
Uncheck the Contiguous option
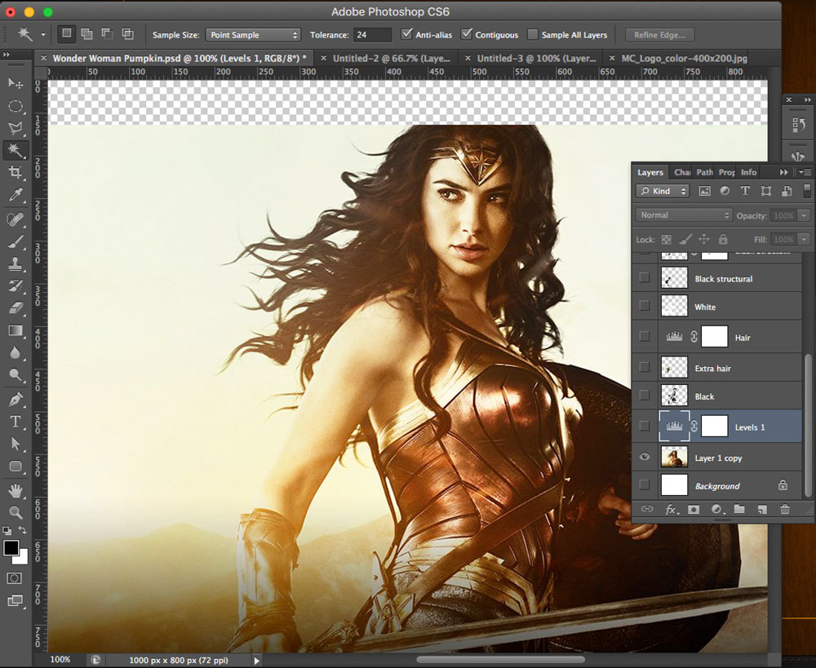[x=467, y=34]
